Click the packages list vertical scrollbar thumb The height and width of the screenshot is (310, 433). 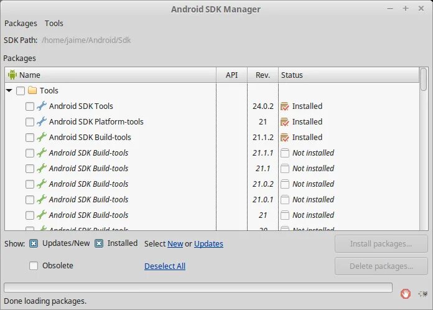424,79
